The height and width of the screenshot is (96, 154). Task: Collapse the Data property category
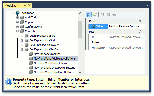140,21
